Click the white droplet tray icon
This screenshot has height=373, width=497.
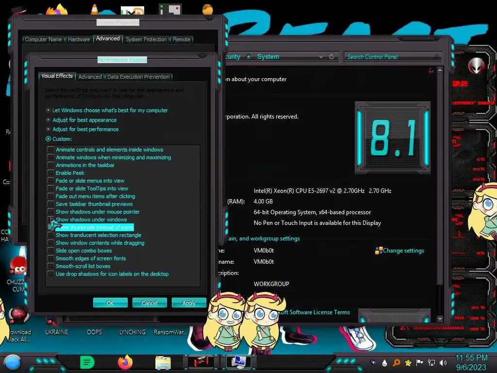click(384, 363)
